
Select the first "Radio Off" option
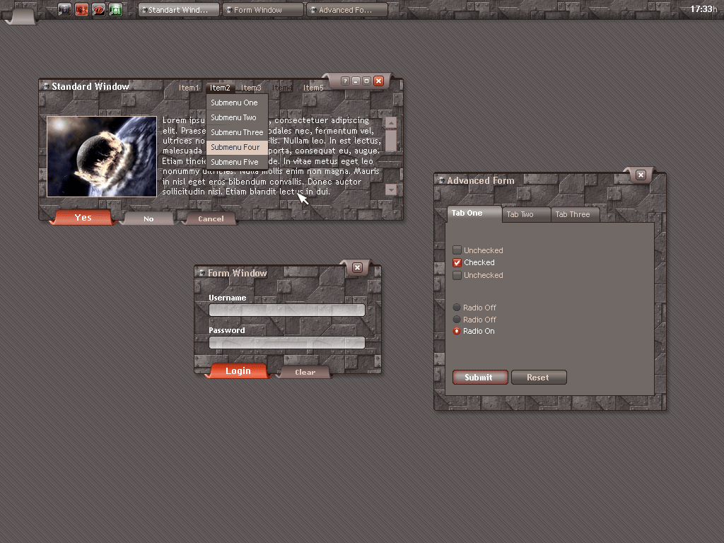pyautogui.click(x=457, y=308)
